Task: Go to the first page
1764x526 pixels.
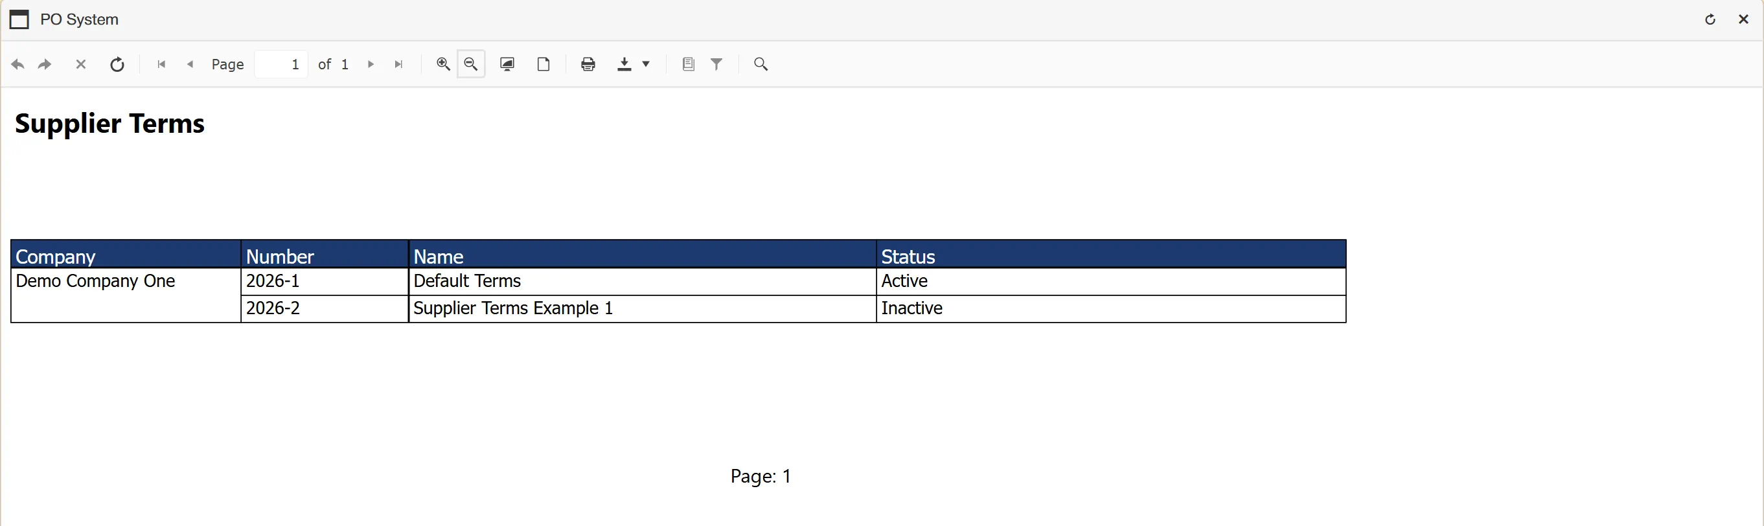Action: click(x=161, y=64)
